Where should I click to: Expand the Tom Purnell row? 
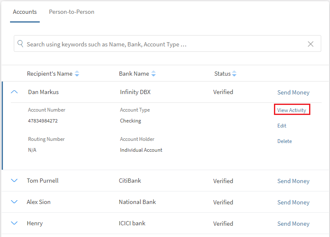pos(14,181)
